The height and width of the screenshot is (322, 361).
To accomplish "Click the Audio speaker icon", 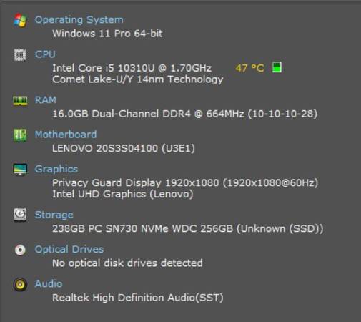I will (20, 285).
